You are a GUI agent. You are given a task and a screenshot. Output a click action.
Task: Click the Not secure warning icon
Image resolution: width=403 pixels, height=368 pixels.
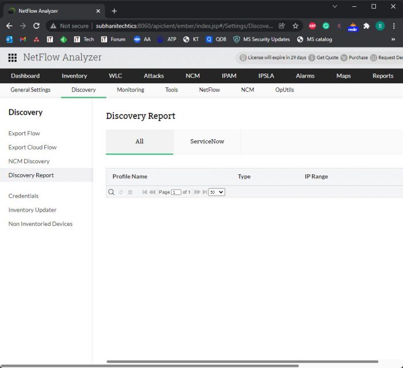(53, 26)
